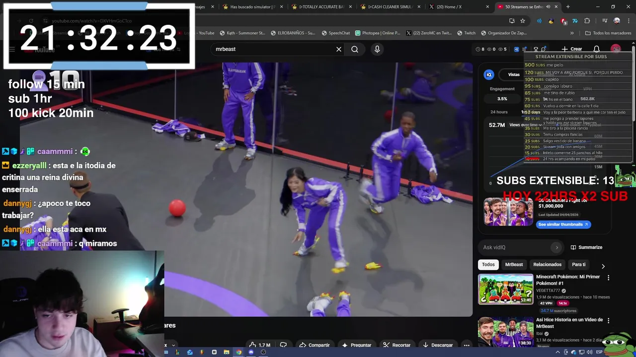
Task: Click the blue sound-wave extension icon
Action: (x=539, y=21)
